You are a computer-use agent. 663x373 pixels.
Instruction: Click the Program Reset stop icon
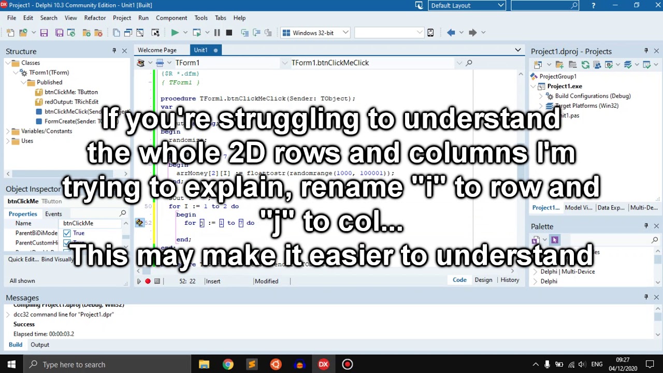(229, 33)
